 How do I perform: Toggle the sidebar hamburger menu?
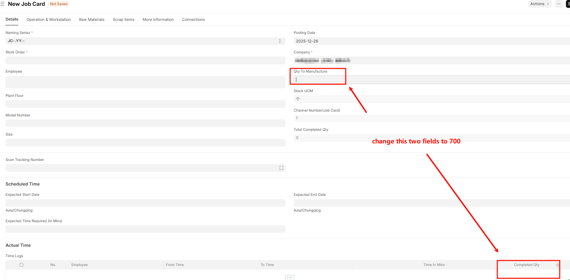click(2, 4)
